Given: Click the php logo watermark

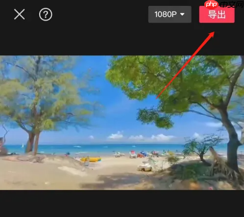Looking at the screenshot, I should tap(211, 4).
